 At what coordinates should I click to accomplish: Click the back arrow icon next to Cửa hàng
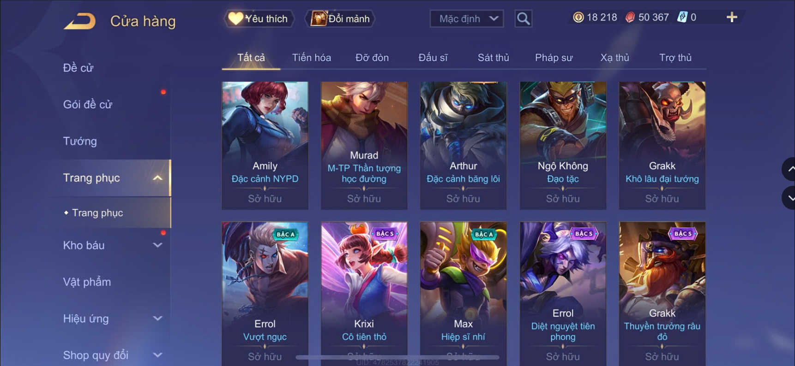(79, 21)
